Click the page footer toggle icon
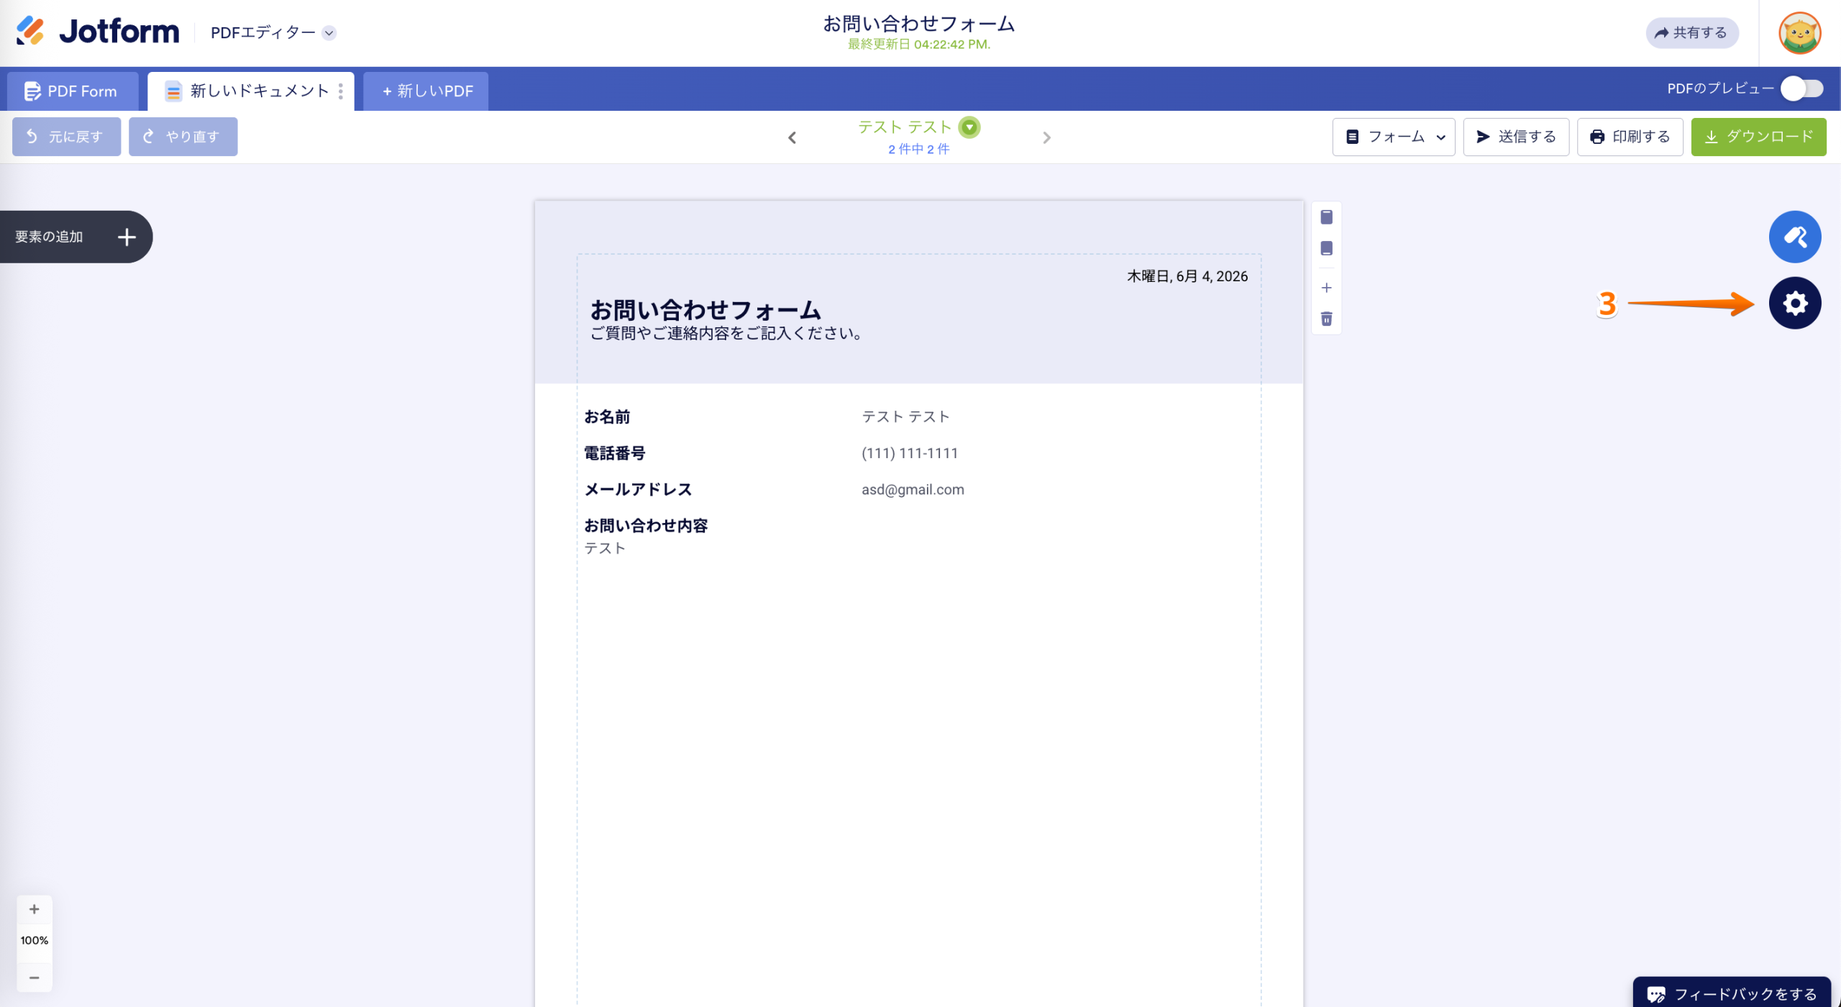Screen dimensions: 1841x1007 pyautogui.click(x=1327, y=248)
